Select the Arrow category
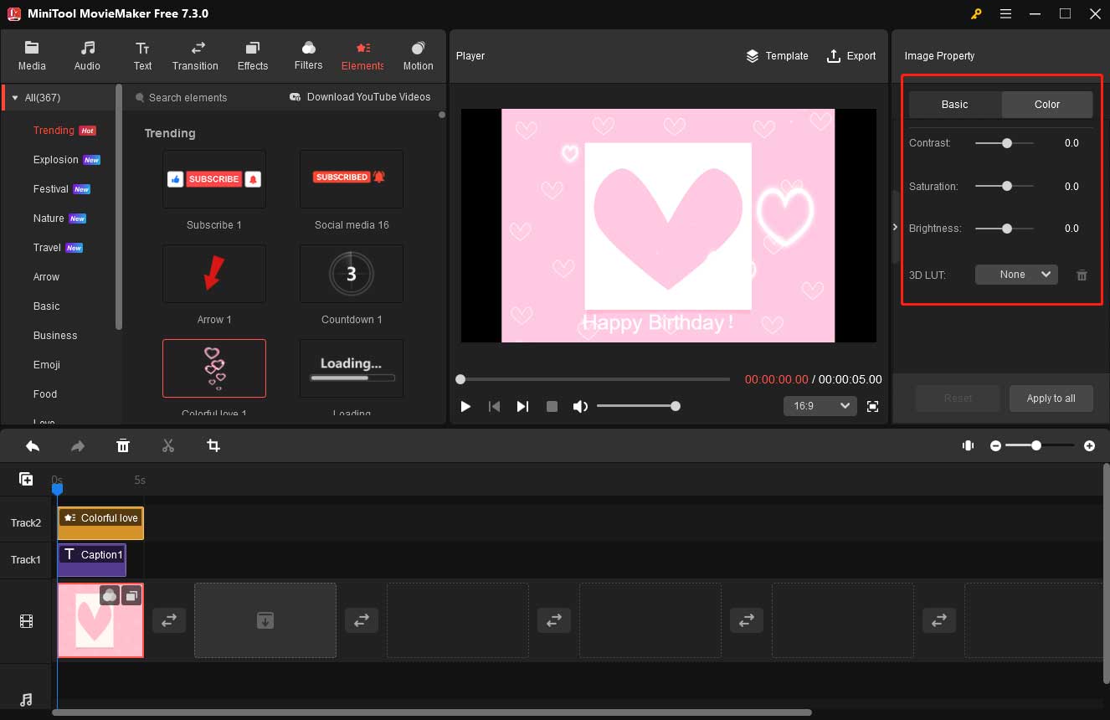Screen dimensions: 1110x720 [x=46, y=277]
